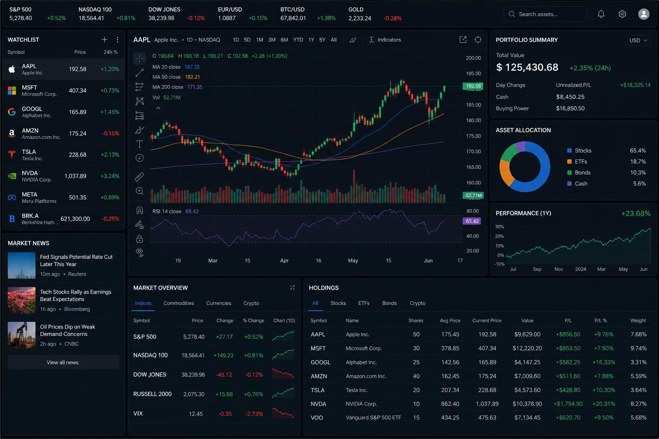The height and width of the screenshot is (439, 659).
Task: Activate the chart zoom-in tool
Action: pyautogui.click(x=139, y=191)
